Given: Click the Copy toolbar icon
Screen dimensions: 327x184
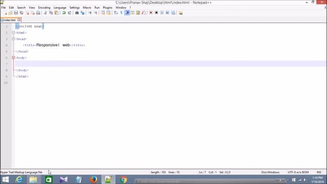Looking at the screenshot, I should (x=51, y=13).
